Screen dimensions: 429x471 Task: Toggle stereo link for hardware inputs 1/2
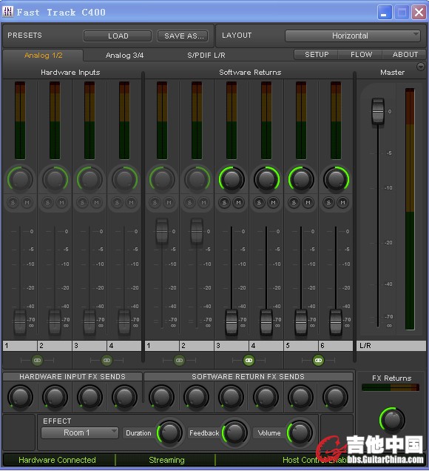[37, 360]
